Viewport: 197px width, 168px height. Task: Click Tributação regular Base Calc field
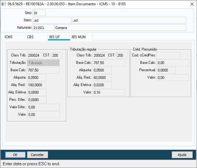click(x=109, y=63)
